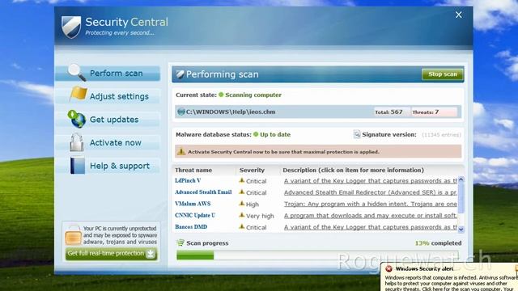Open Adjust settings section
Screen dimensions: 518x291
[x=108, y=96]
